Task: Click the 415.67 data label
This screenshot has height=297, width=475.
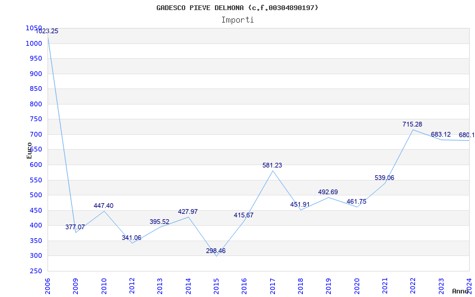Action: [x=243, y=216]
